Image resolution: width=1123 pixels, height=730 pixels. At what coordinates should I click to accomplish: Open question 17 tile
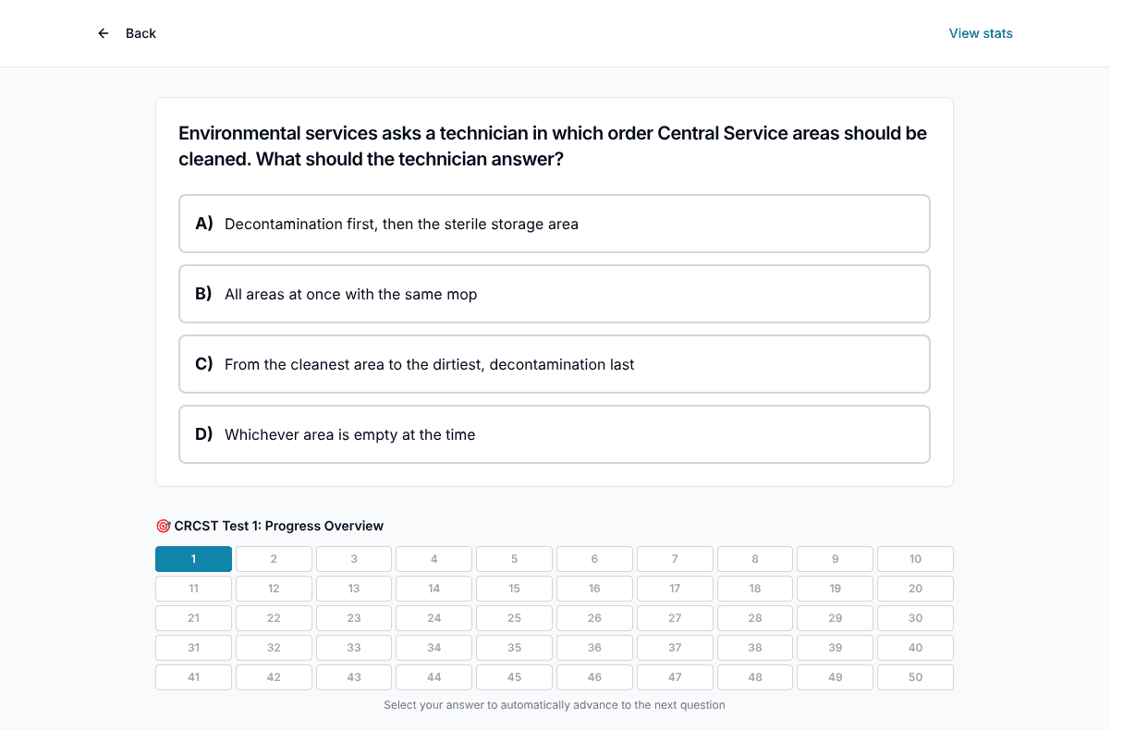point(675,589)
